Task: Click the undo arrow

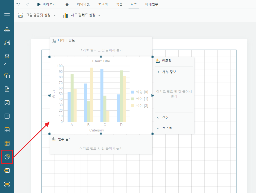Action: point(18,4)
